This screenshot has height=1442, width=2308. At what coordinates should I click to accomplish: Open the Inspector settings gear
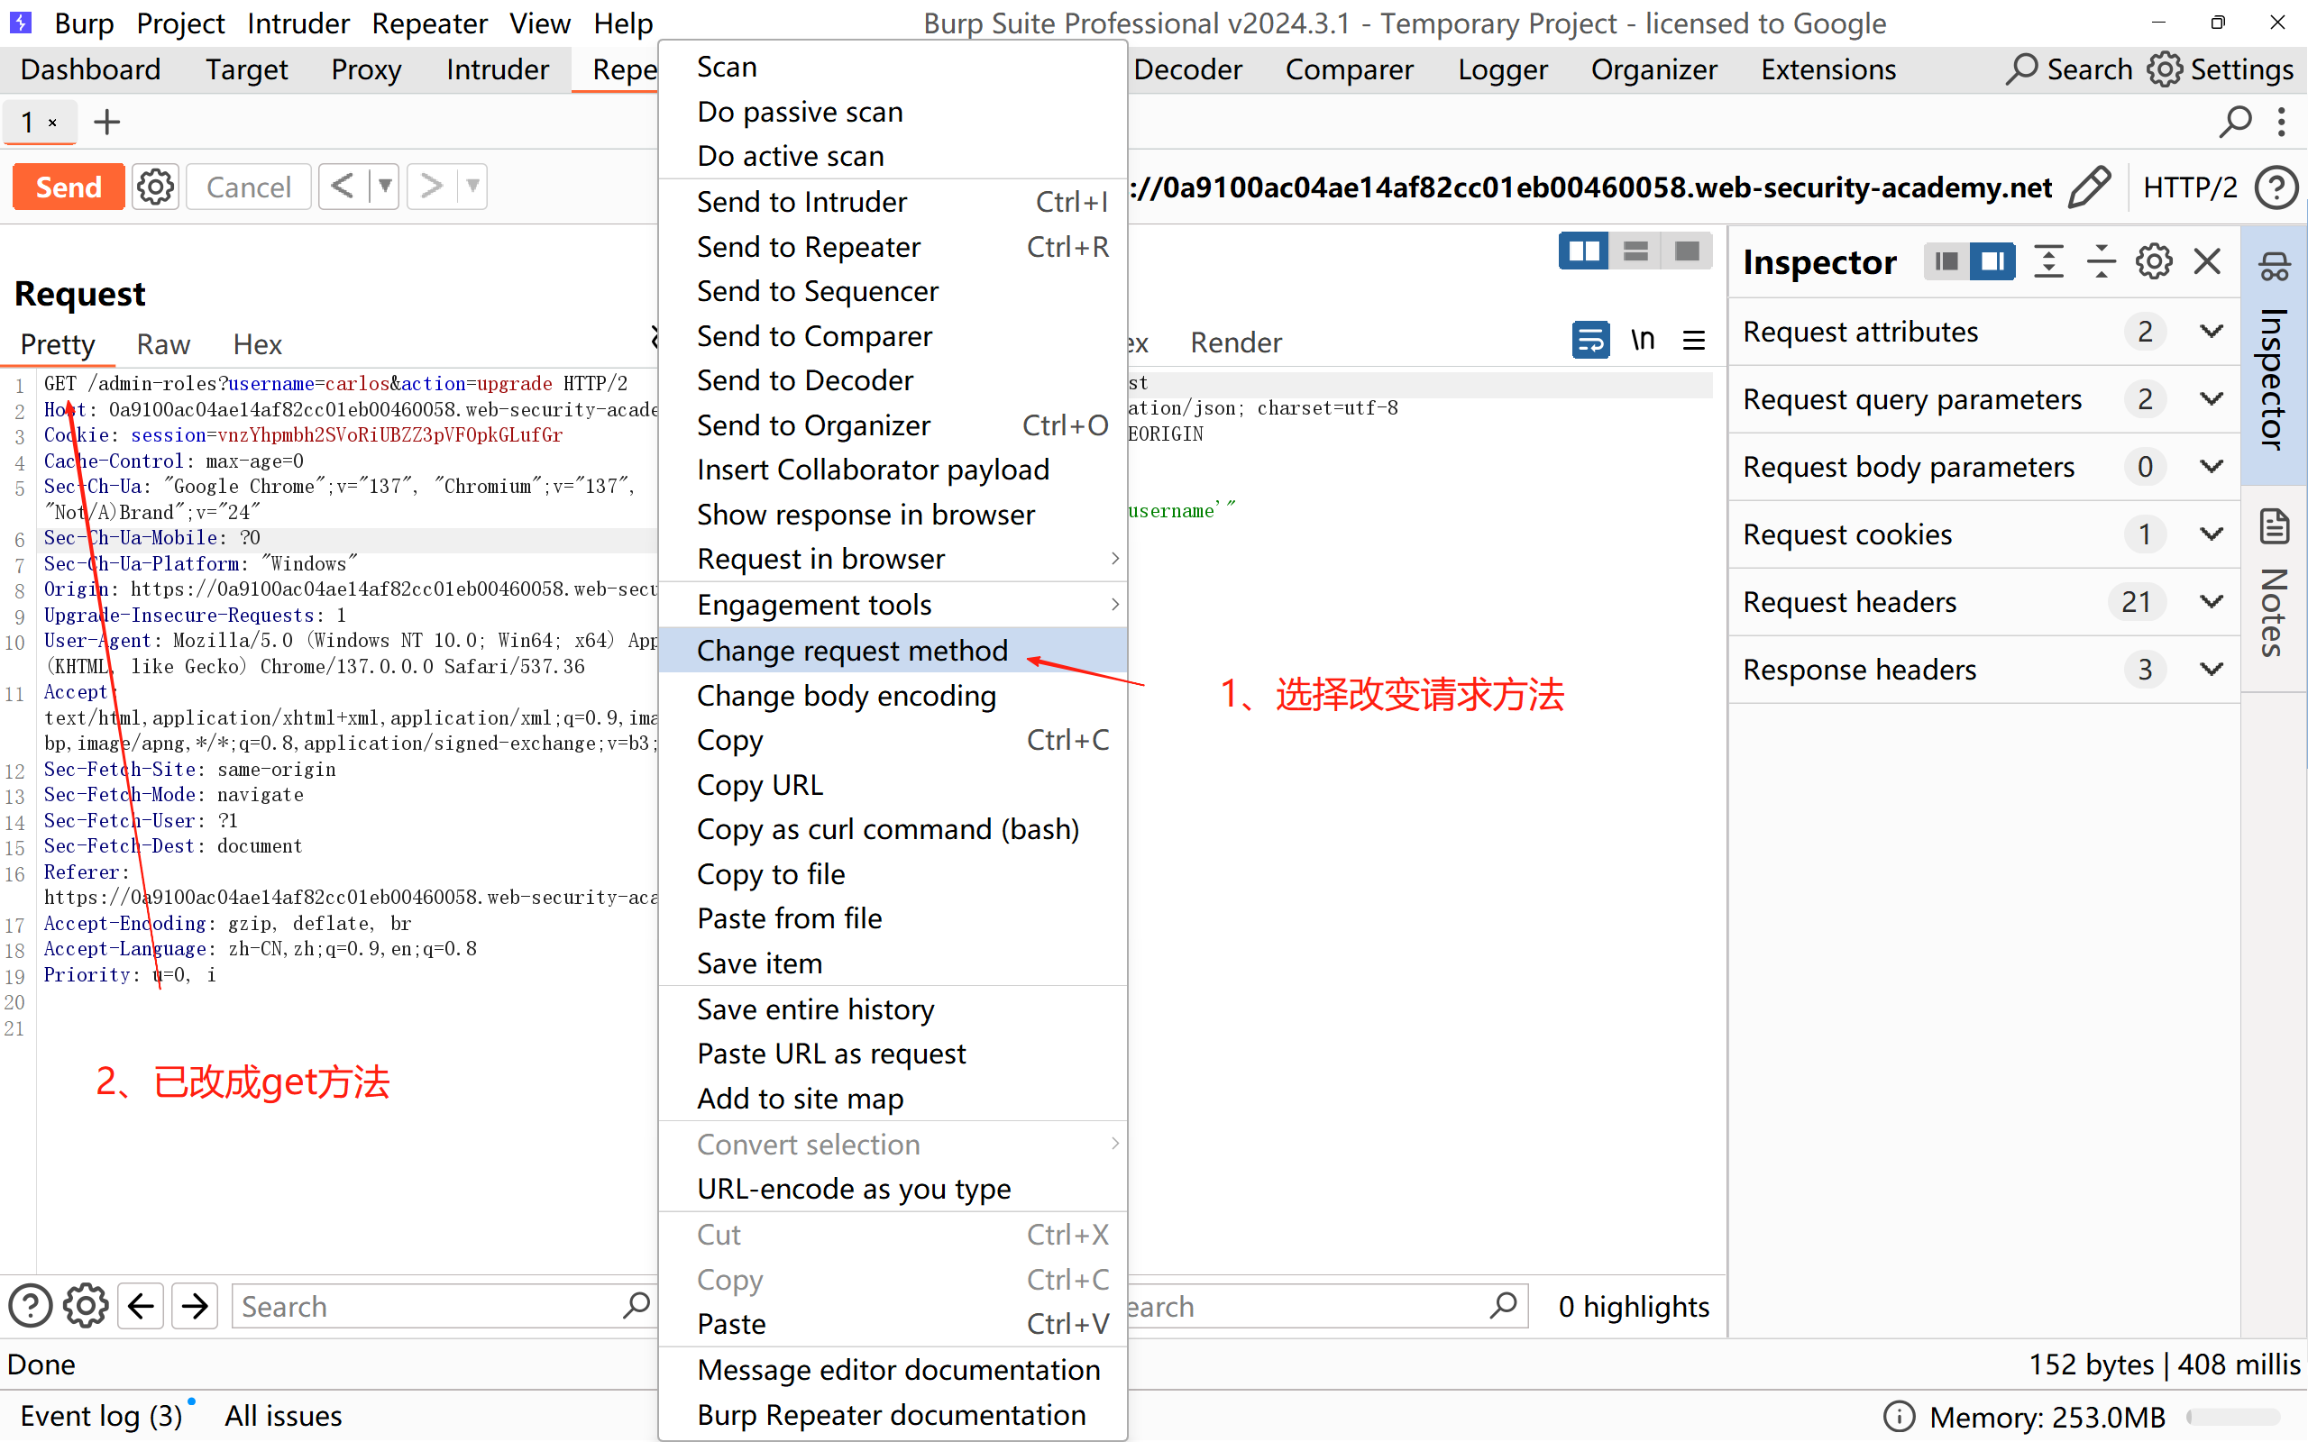[x=2154, y=261]
